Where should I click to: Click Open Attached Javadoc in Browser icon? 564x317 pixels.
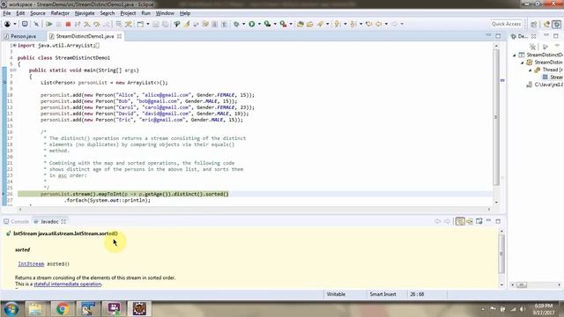(x=479, y=221)
